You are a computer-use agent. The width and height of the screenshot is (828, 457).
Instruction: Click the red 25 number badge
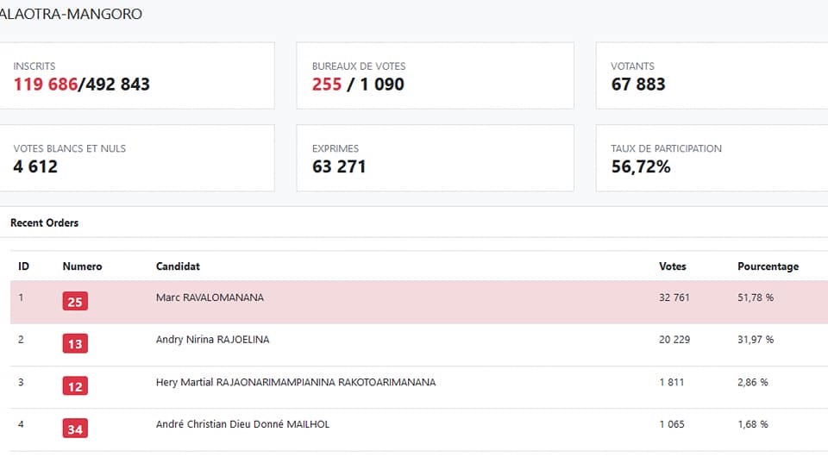pos(75,301)
